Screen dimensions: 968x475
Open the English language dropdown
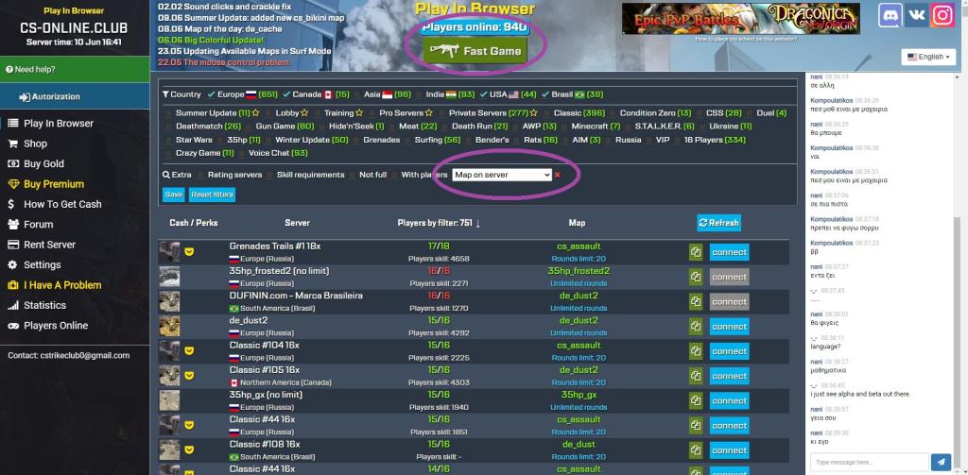click(x=928, y=57)
